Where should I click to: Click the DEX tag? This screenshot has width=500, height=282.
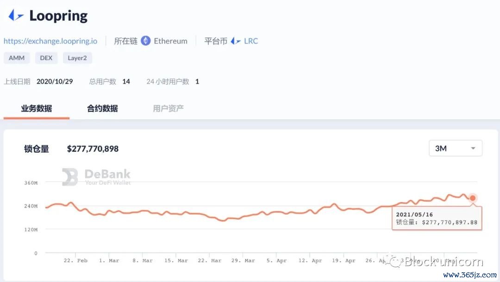pyautogui.click(x=46, y=58)
